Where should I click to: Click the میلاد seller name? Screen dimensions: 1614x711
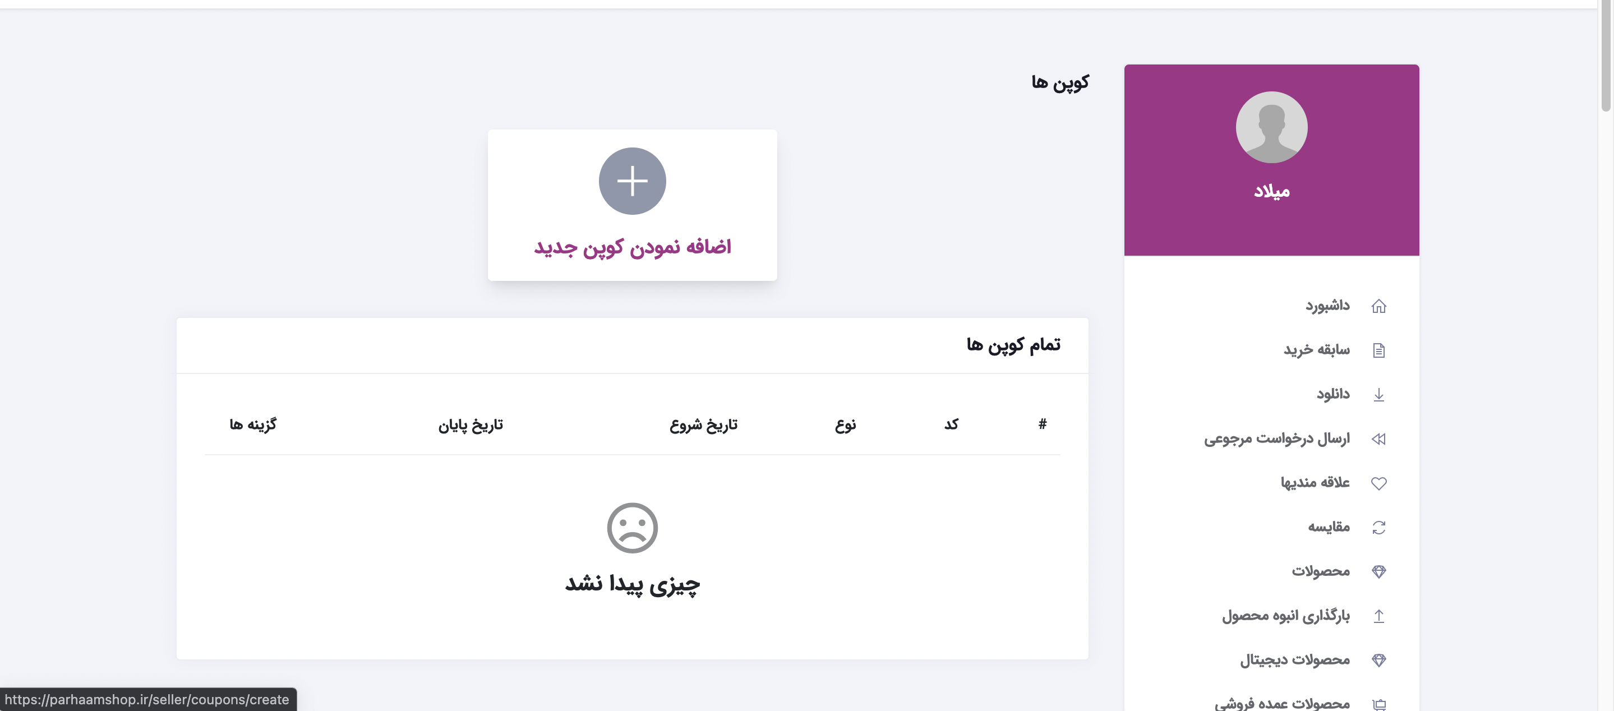(x=1271, y=192)
